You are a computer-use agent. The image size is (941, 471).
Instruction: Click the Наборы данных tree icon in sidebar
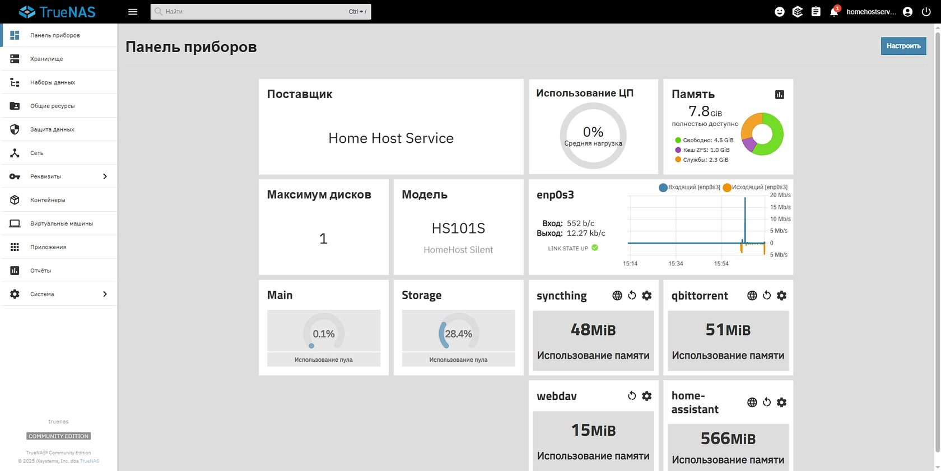[x=15, y=82]
